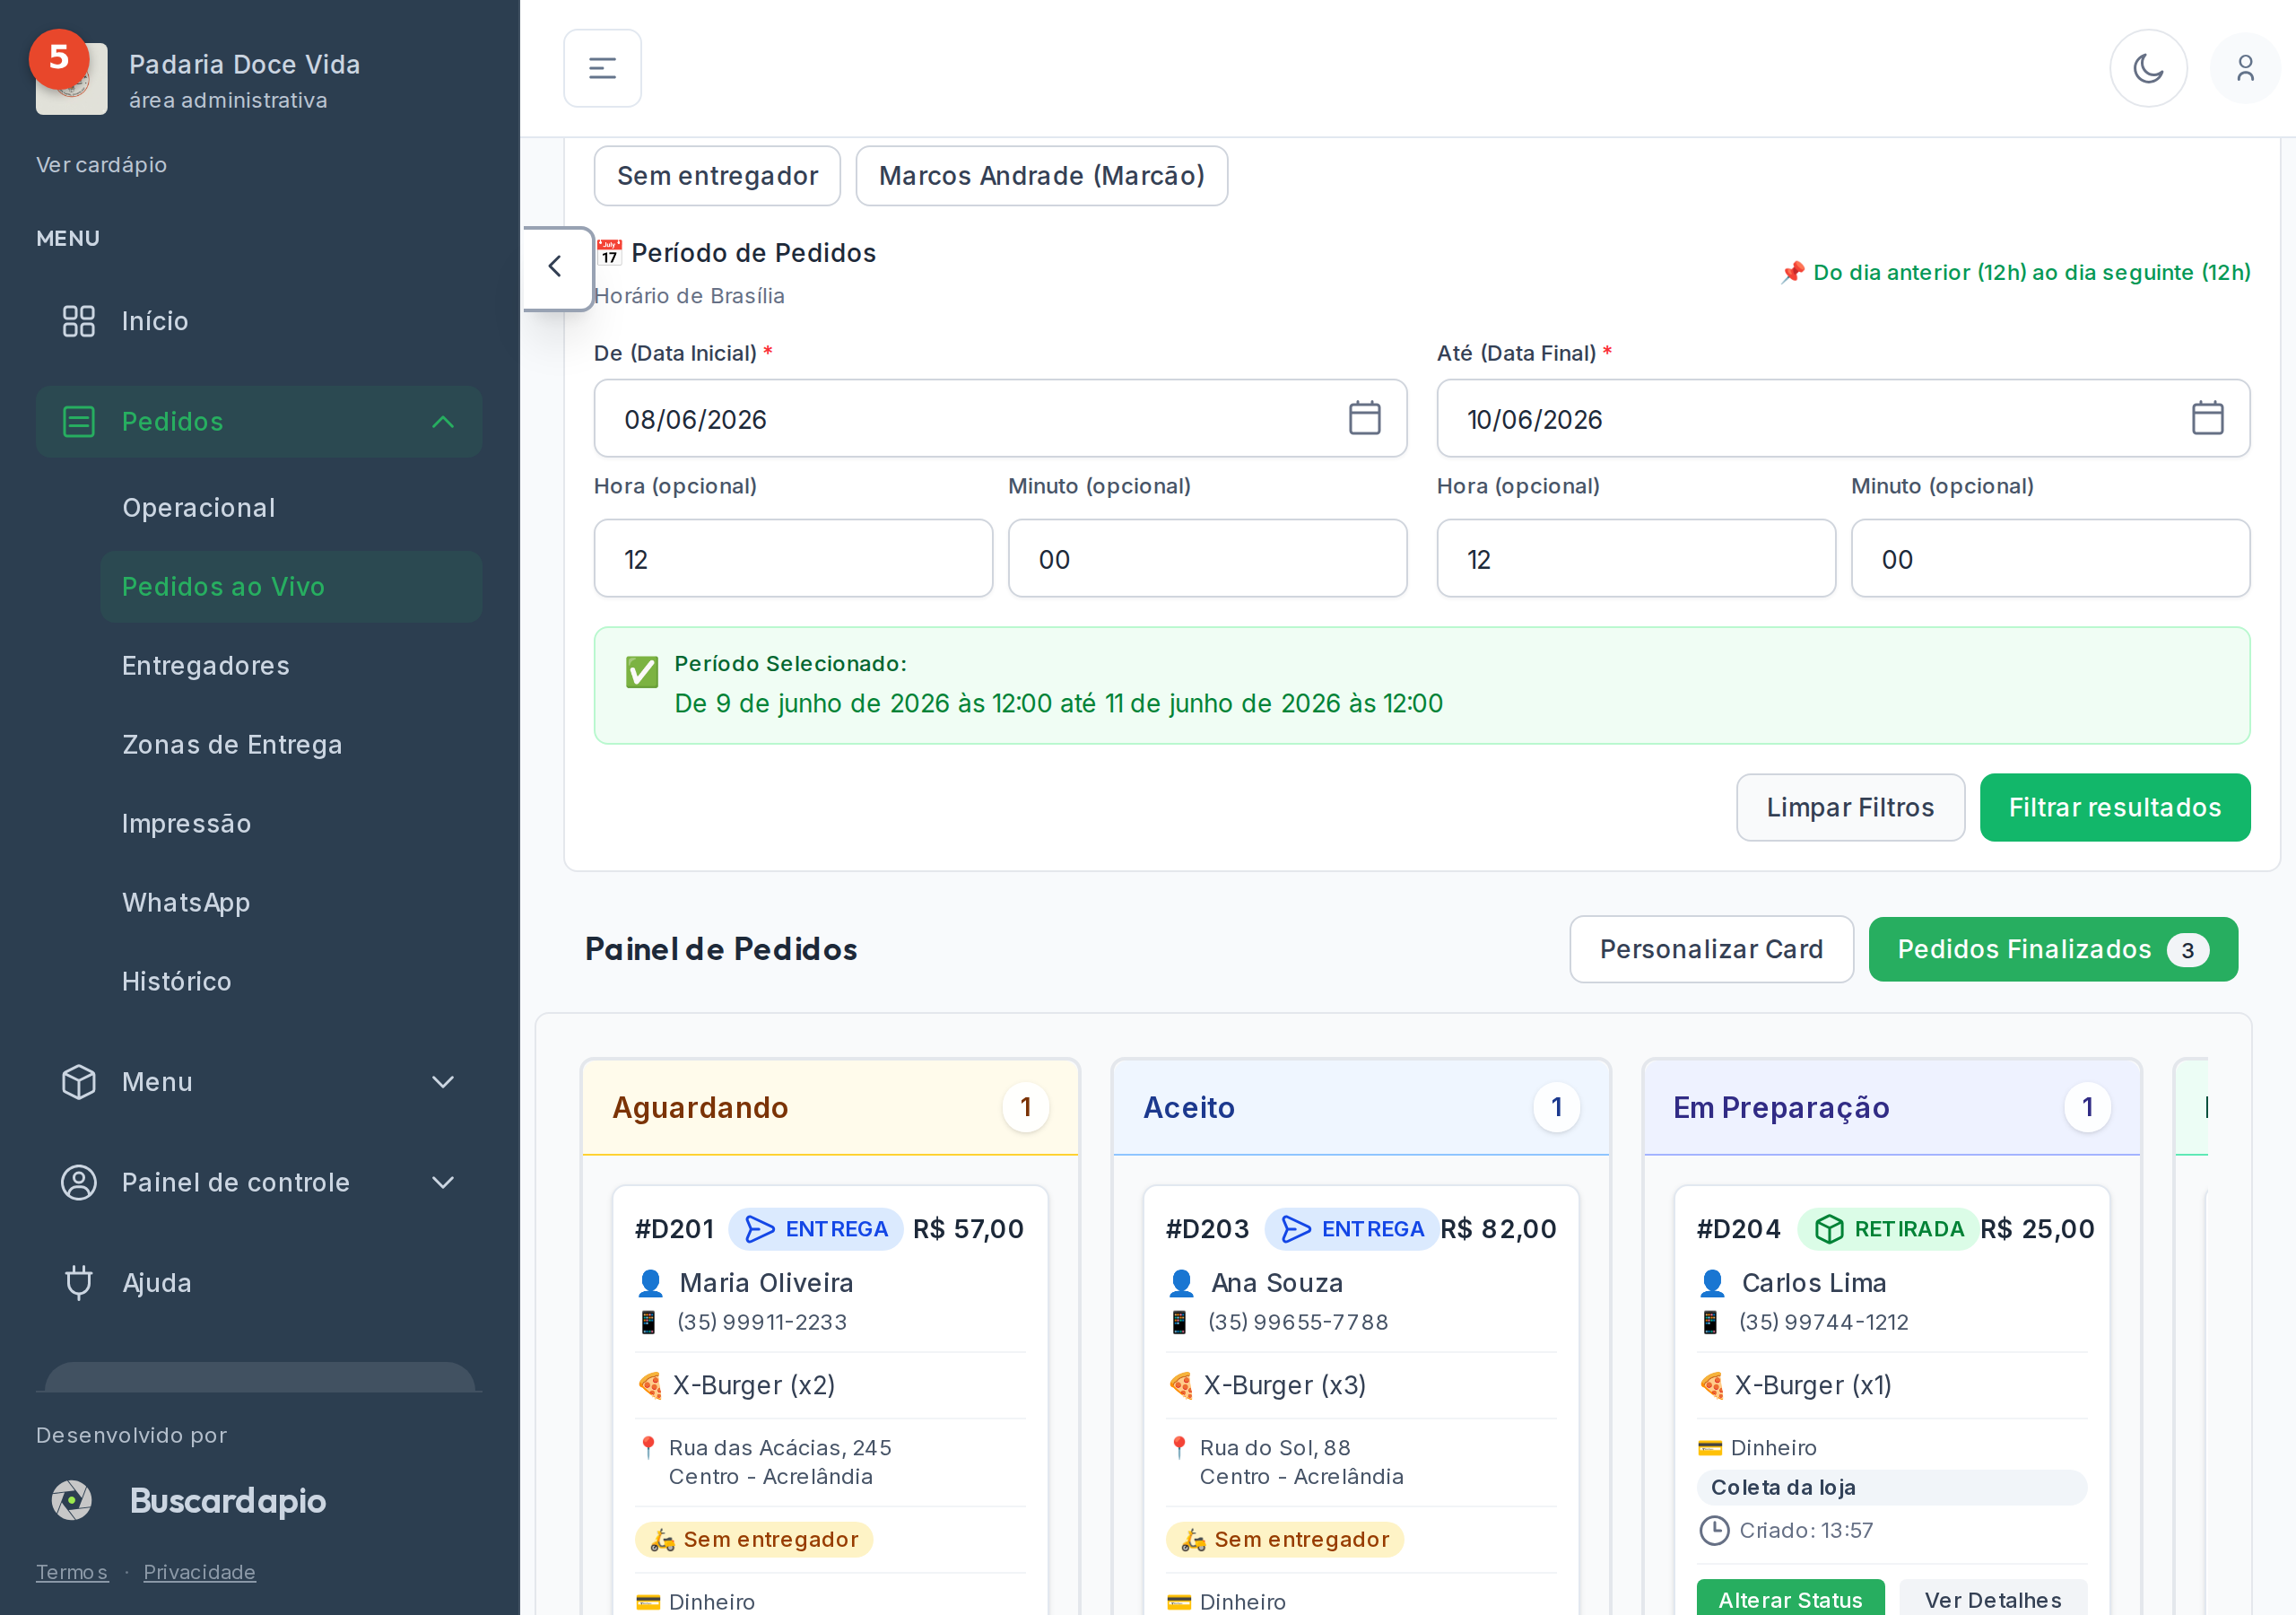The height and width of the screenshot is (1615, 2296).
Task: Click Ana Souza customer name
Action: [1276, 1283]
